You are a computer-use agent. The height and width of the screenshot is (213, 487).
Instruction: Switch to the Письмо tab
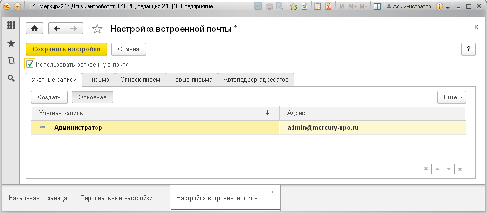pyautogui.click(x=98, y=80)
